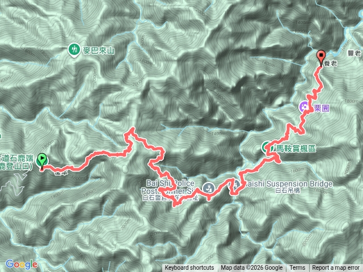Select the 麥巴來山 hiking icon

click(x=74, y=50)
